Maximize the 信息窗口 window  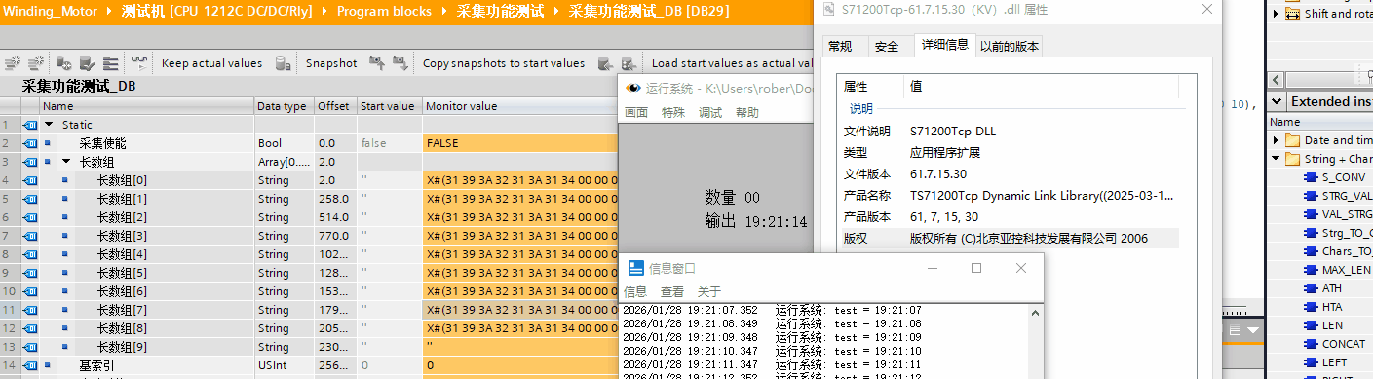pos(976,268)
